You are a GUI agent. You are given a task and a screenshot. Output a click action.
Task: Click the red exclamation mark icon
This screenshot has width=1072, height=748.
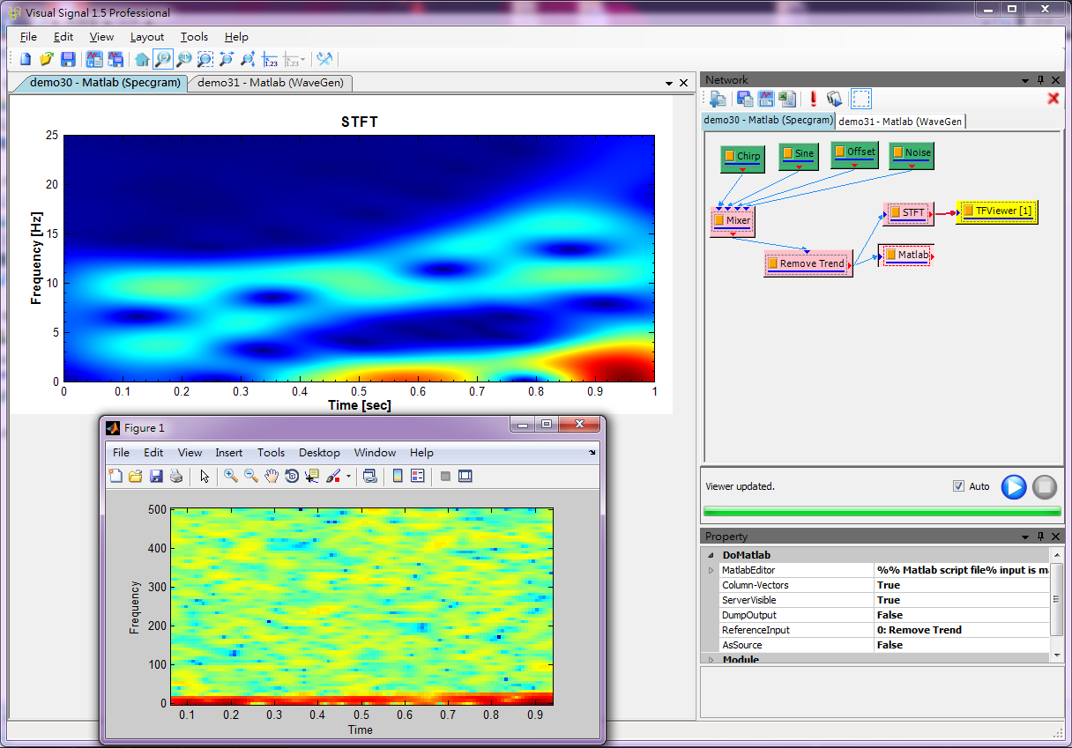tap(813, 99)
